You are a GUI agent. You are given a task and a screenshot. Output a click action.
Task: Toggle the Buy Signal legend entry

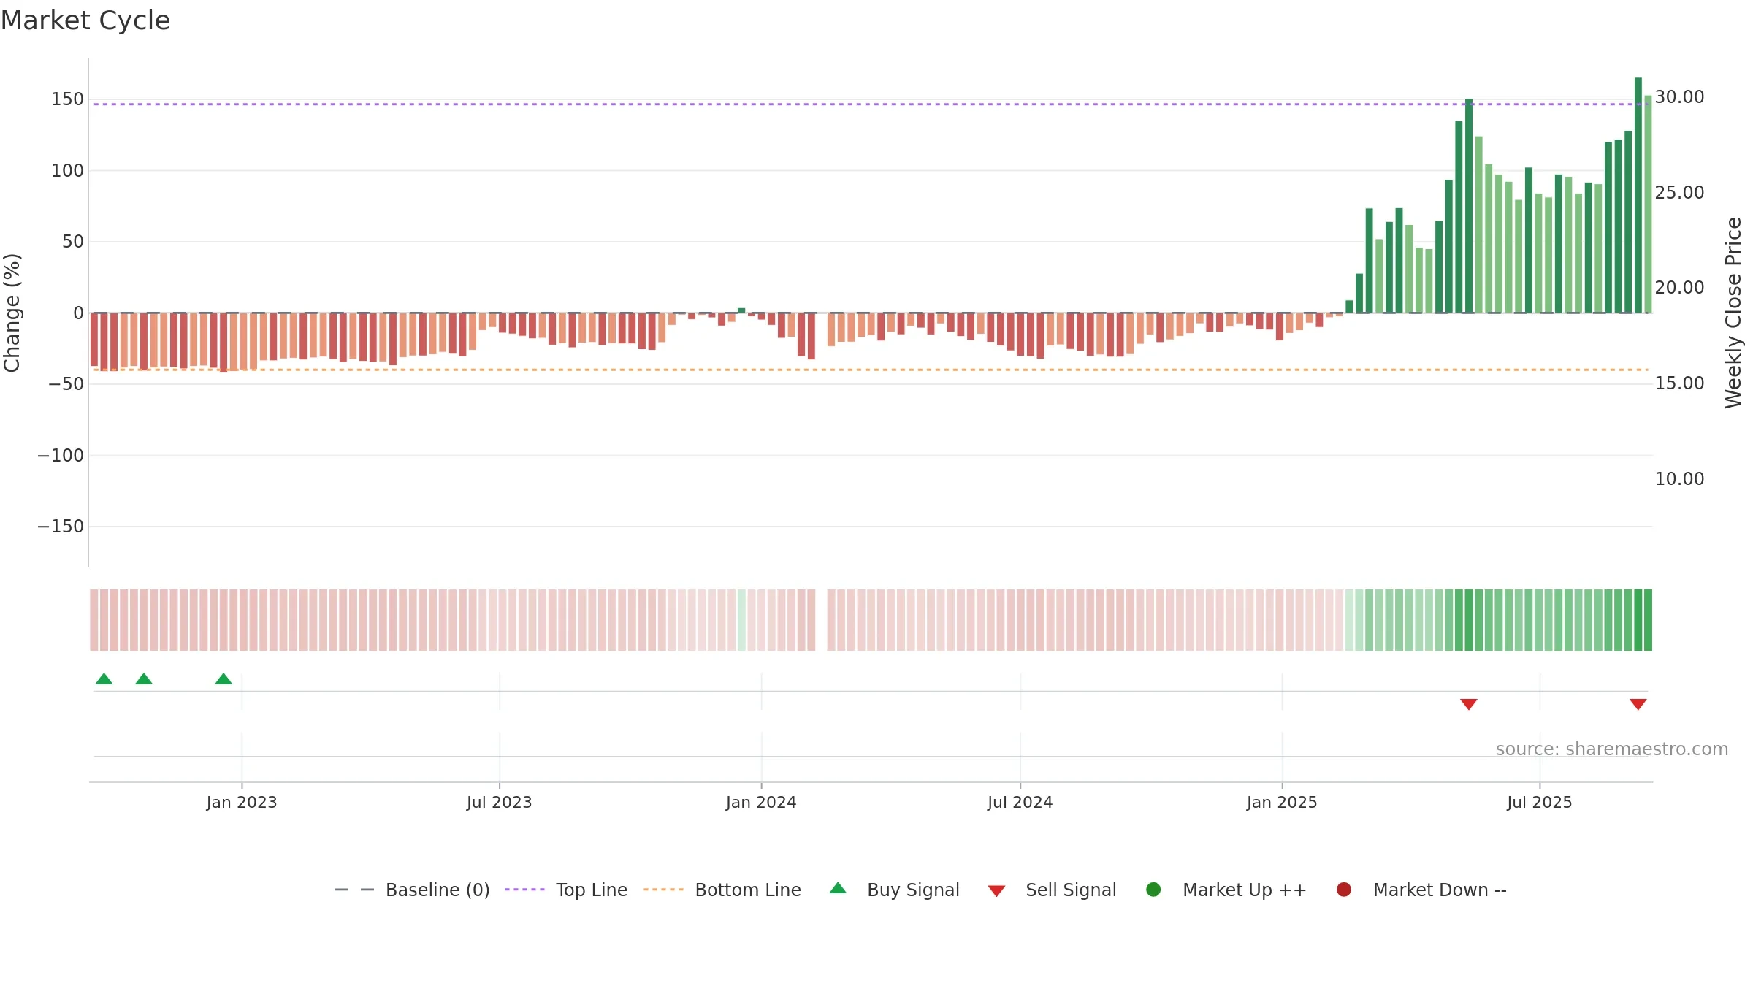[895, 890]
